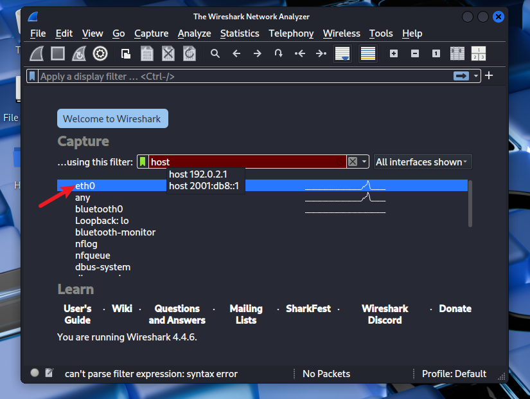Screen dimensions: 530x399
Task: Select the bluetooth0 interface
Action: point(262,209)
